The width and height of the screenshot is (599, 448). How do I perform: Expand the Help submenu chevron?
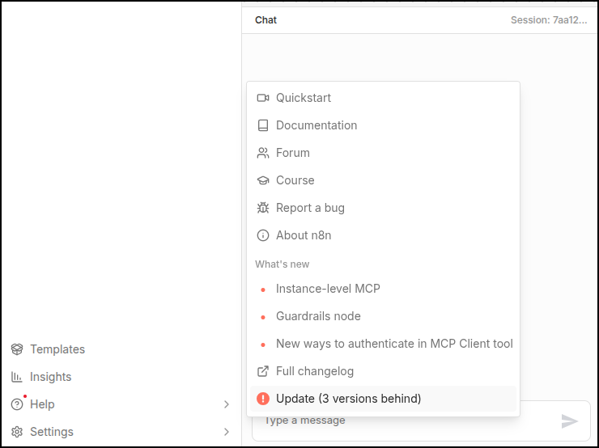click(x=227, y=404)
